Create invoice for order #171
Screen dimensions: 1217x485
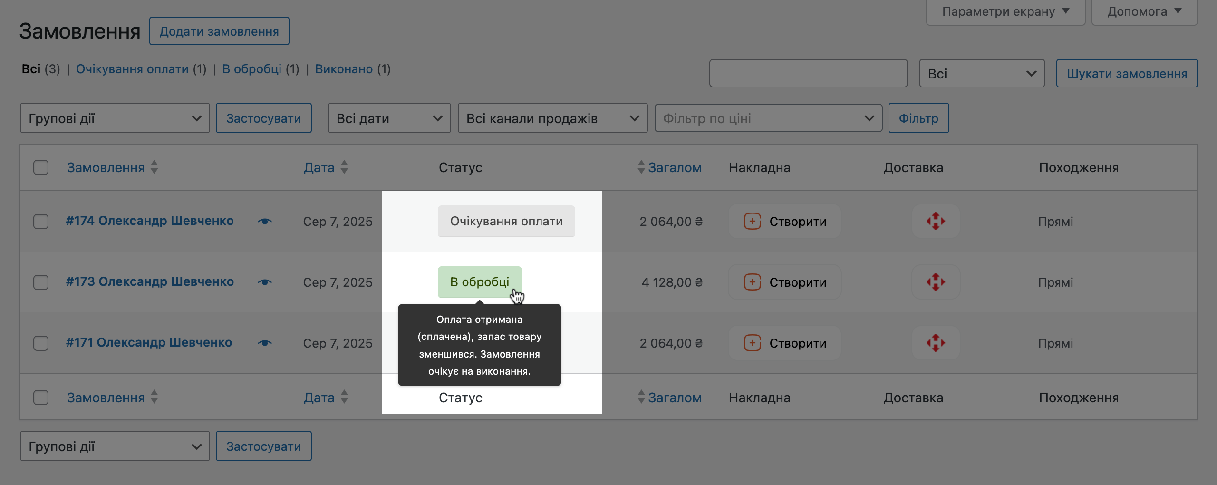[785, 343]
